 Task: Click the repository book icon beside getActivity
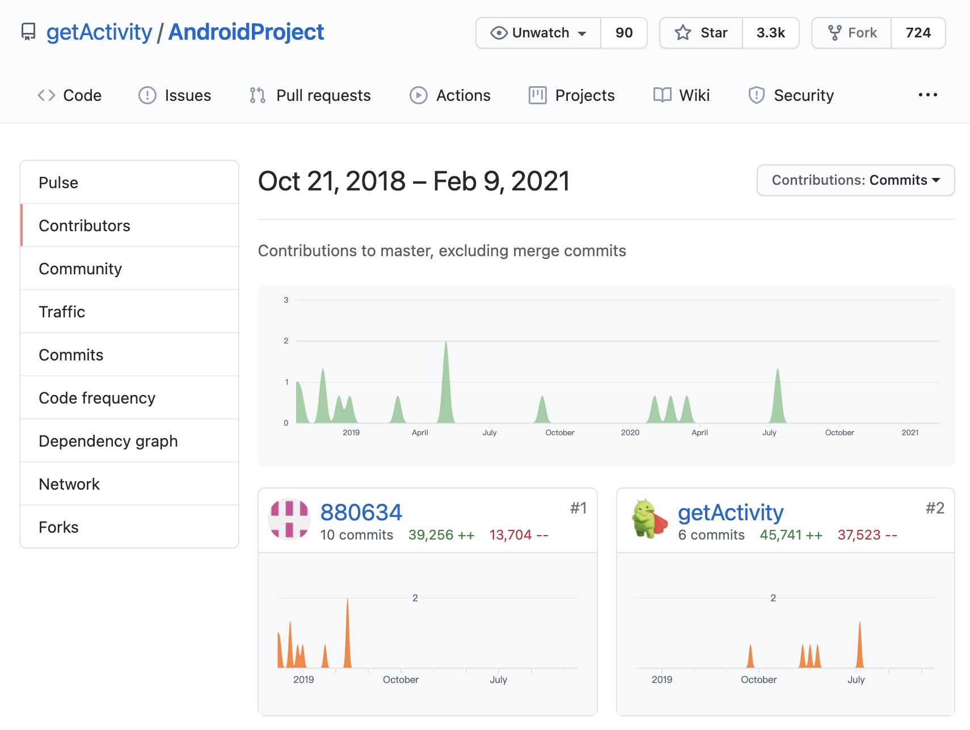pyautogui.click(x=28, y=32)
